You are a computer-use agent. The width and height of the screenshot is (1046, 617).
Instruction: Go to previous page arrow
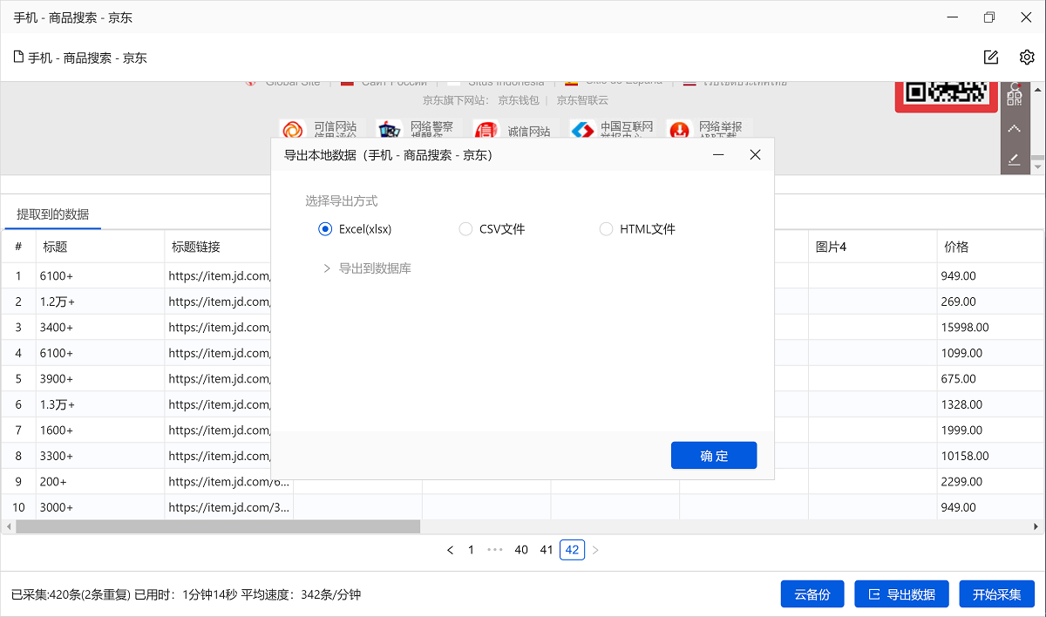450,550
